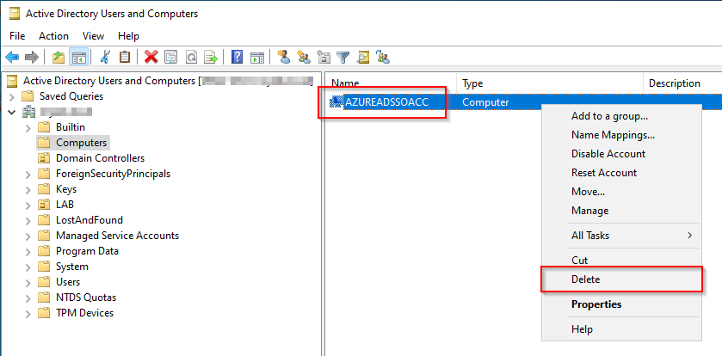
Task: Choose Cut in the context menu
Action: [621, 261]
